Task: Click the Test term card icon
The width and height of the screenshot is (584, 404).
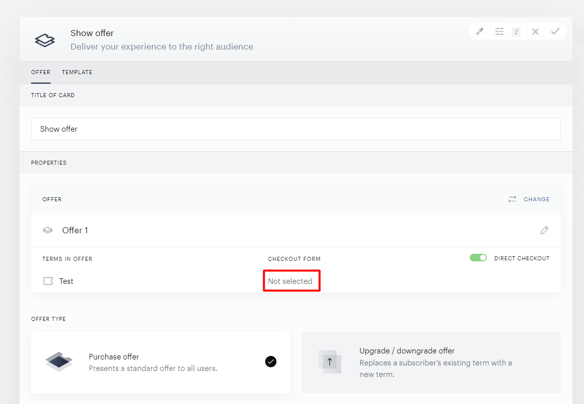Action: tap(48, 281)
